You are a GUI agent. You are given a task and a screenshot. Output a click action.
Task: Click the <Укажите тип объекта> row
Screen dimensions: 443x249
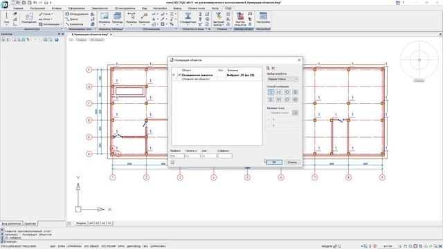tap(217, 80)
